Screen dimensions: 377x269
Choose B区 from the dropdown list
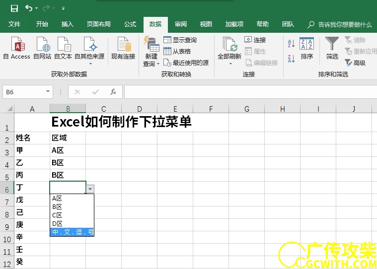tap(72, 207)
